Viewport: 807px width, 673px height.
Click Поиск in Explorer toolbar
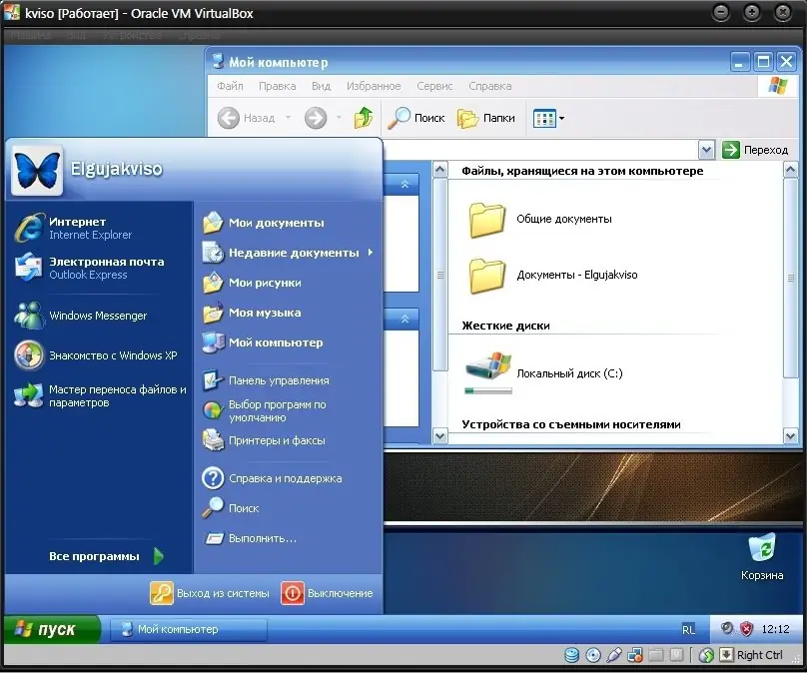click(x=415, y=118)
